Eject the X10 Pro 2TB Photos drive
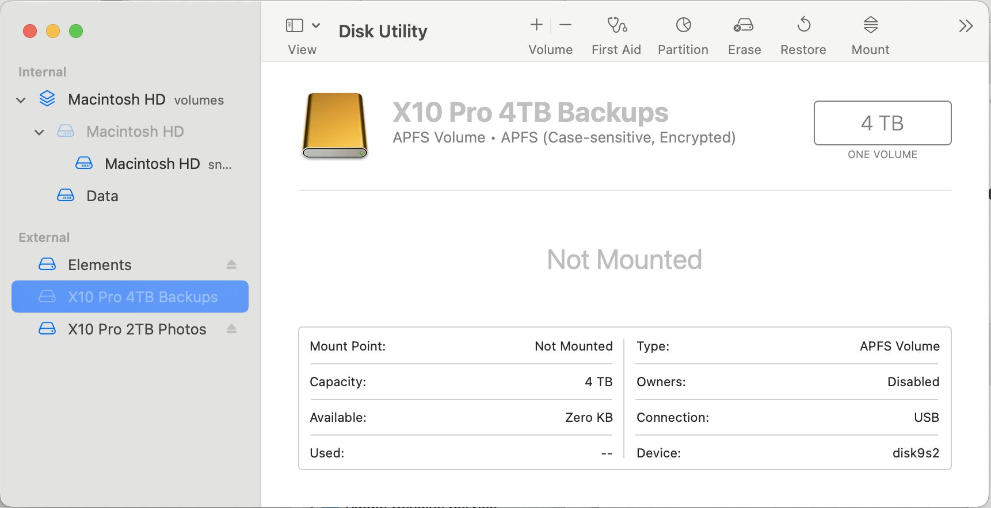 pyautogui.click(x=231, y=329)
